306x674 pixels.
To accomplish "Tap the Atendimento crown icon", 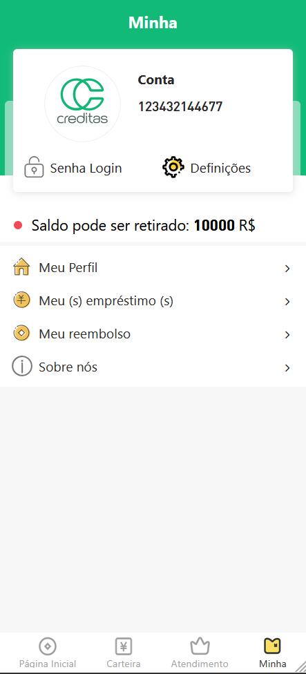I will 200,646.
